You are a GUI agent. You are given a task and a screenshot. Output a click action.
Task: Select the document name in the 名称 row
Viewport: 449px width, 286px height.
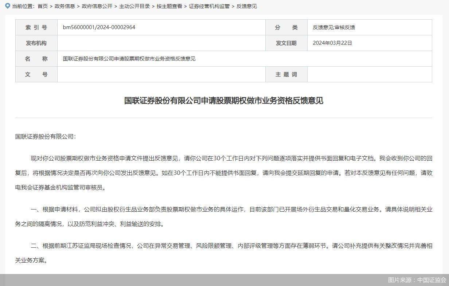pos(129,59)
